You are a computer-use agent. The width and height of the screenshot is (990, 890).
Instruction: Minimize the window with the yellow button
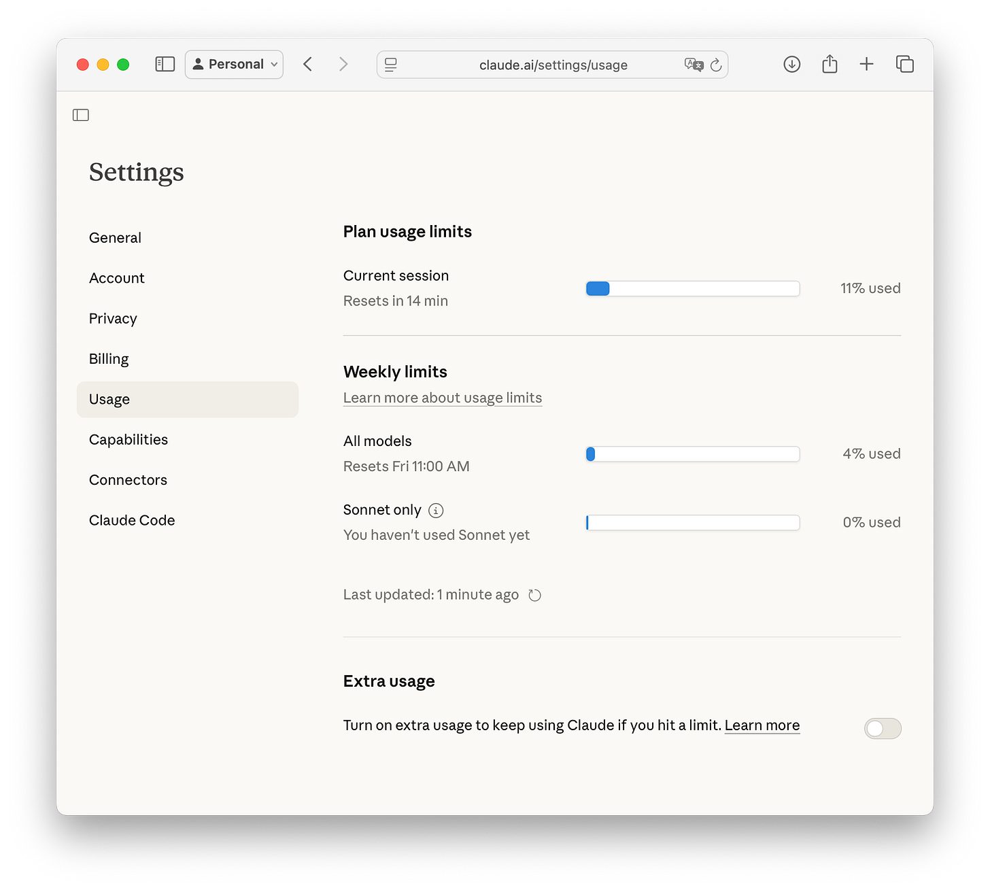pos(103,65)
